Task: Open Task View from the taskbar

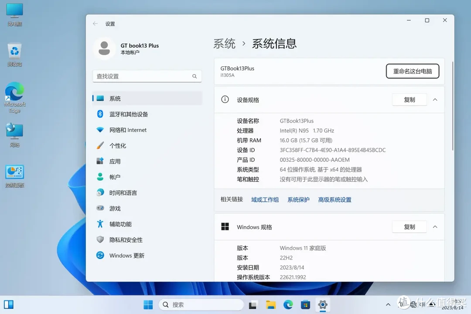Action: click(253, 305)
